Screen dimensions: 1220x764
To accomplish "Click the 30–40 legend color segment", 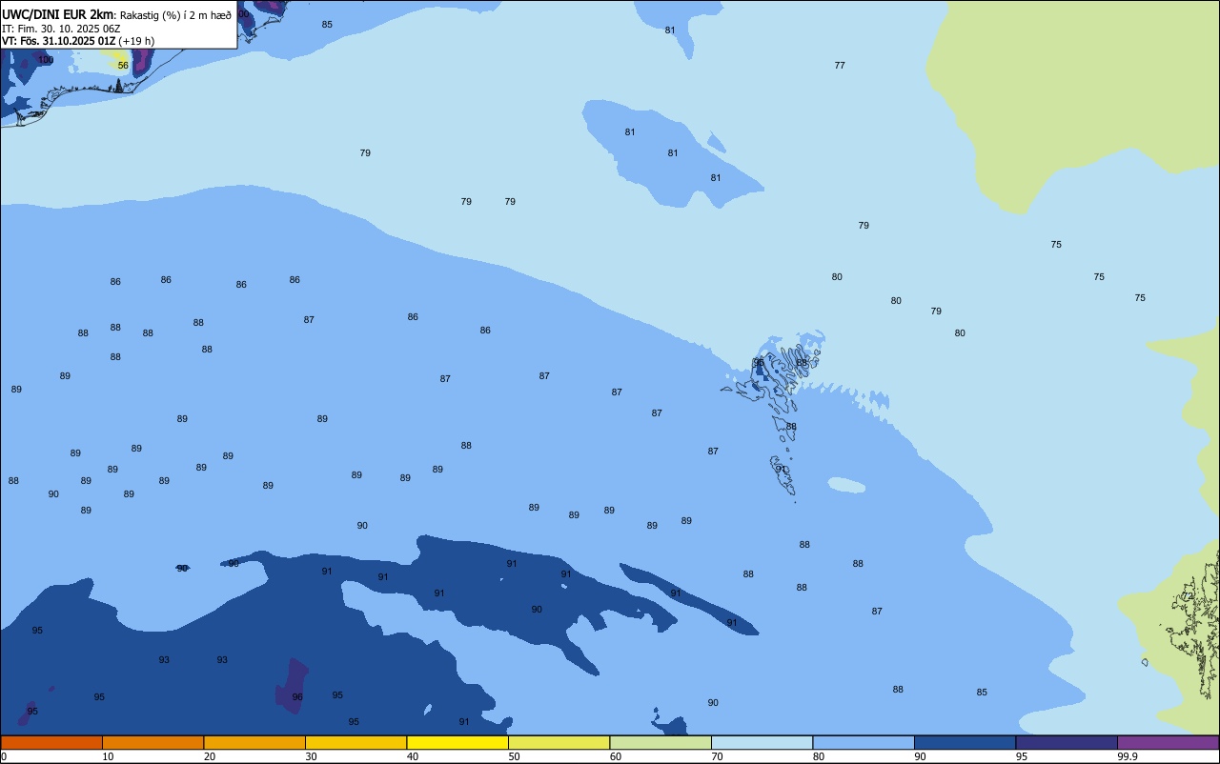I will [356, 742].
